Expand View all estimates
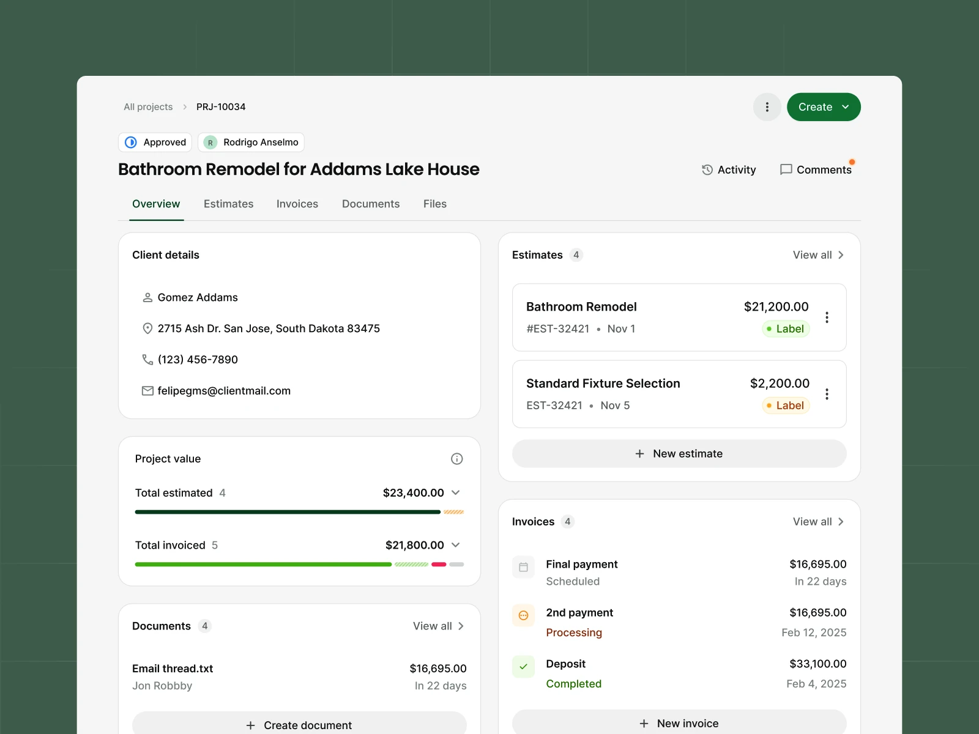 (x=817, y=255)
